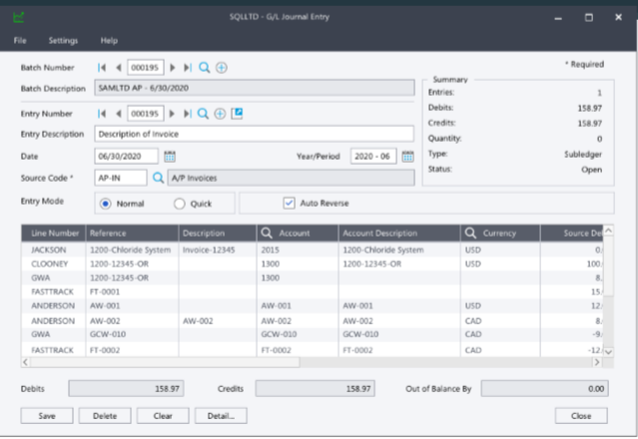
Task: Open Currency column finder in grid header
Action: (470, 233)
